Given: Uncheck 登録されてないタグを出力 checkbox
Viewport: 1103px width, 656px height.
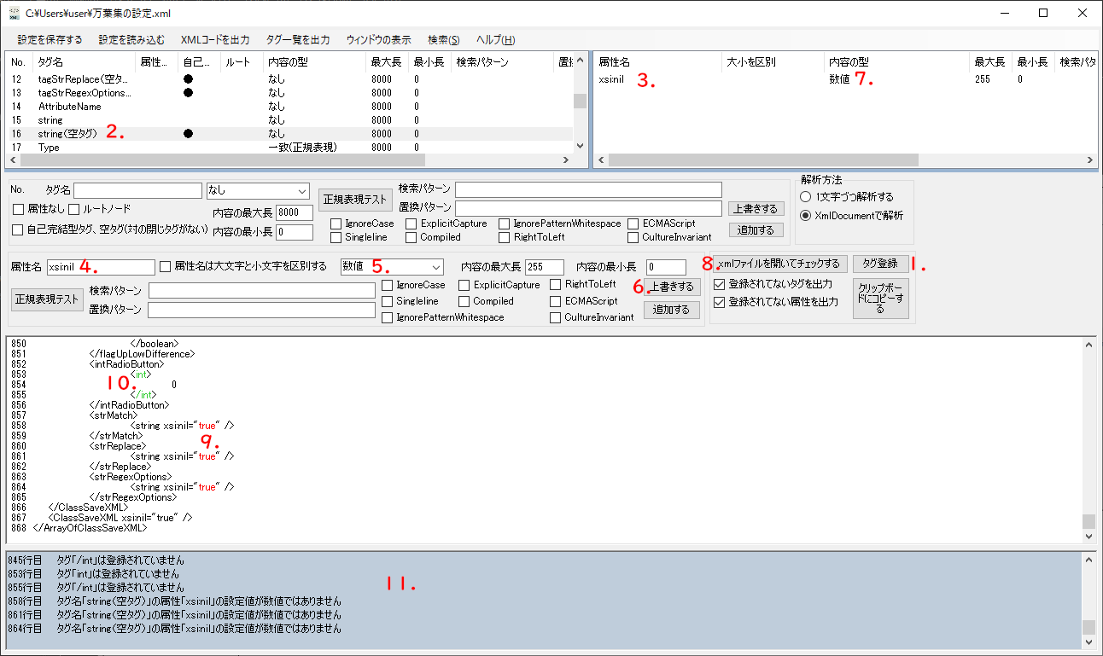Looking at the screenshot, I should coord(719,284).
